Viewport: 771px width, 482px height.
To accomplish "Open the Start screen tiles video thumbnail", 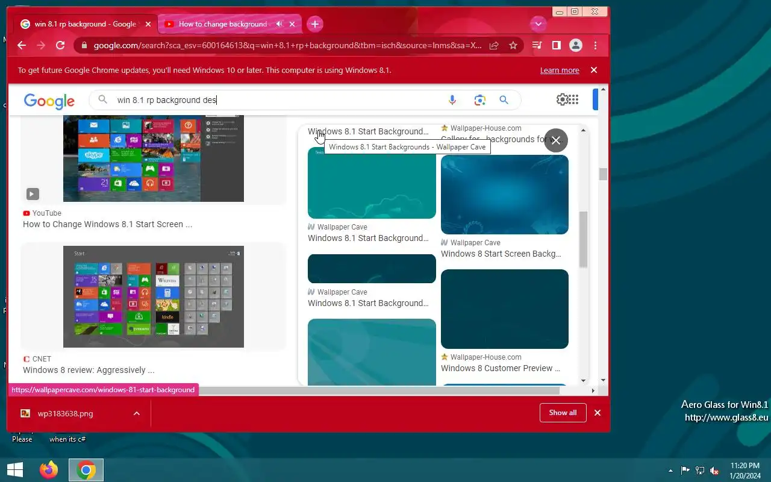I will tap(154, 159).
